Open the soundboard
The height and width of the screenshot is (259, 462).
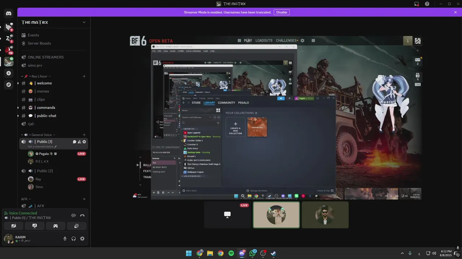pyautogui.click(x=77, y=226)
